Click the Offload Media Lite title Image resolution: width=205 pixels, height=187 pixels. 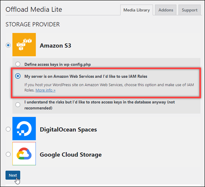click(34, 10)
